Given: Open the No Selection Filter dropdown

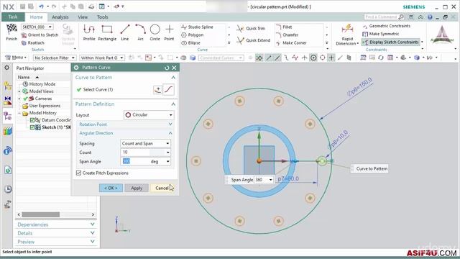Looking at the screenshot, I should 55,58.
